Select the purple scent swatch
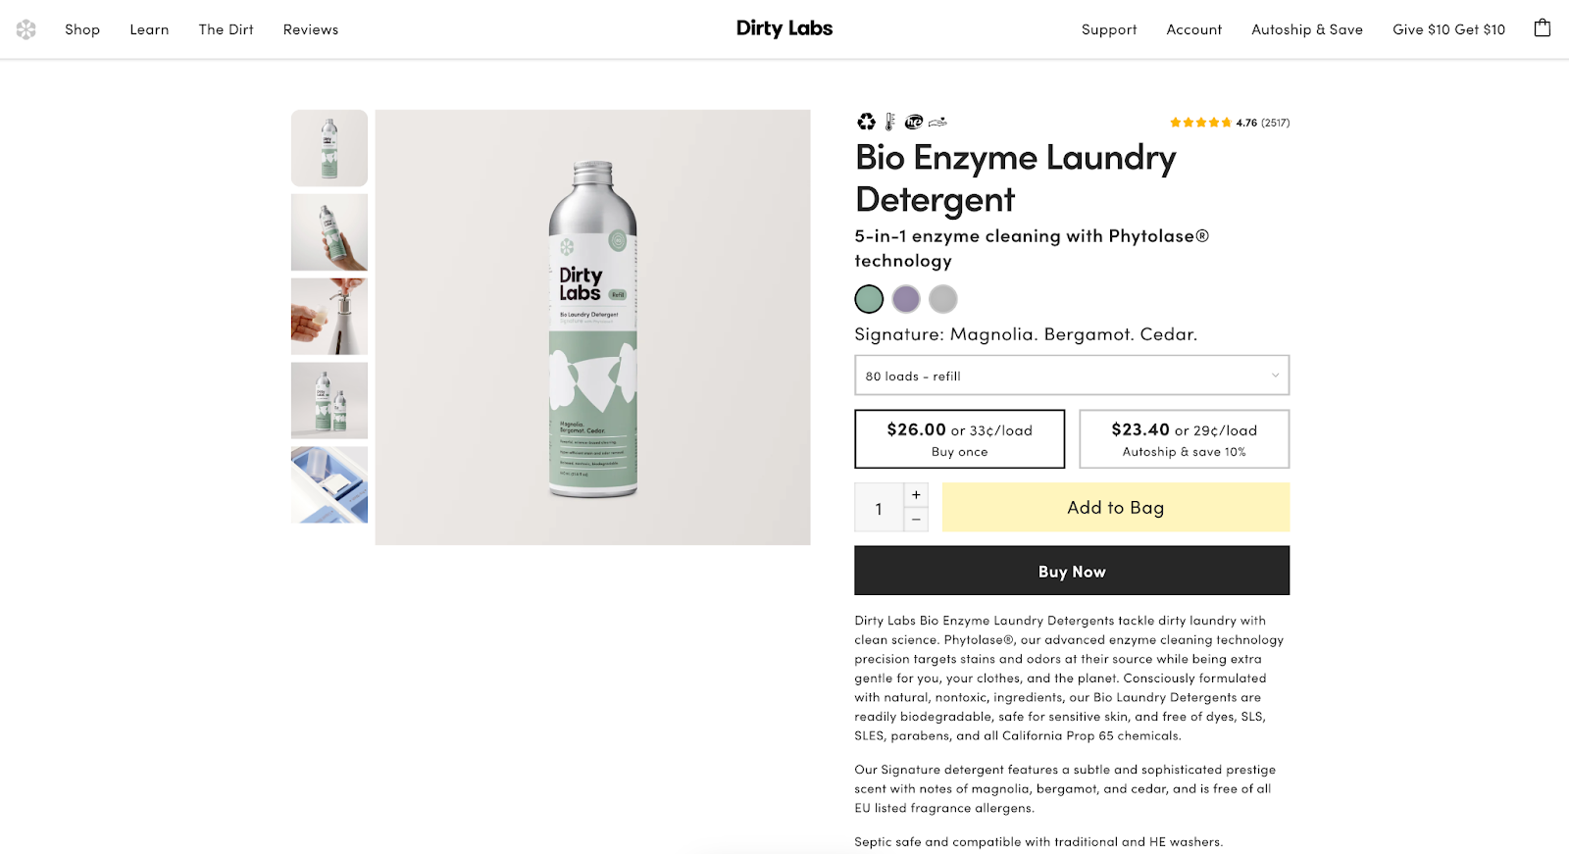The width and height of the screenshot is (1569, 854). 905,298
